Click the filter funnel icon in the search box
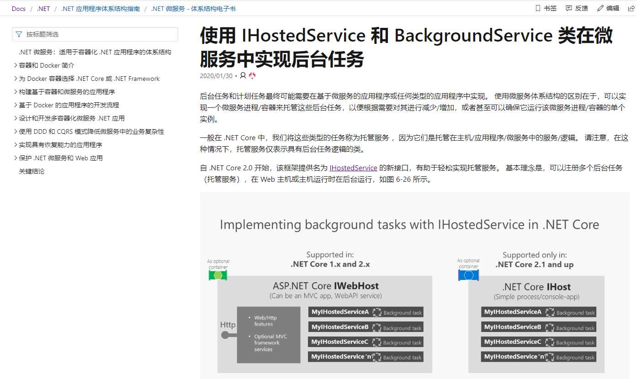 [19, 34]
